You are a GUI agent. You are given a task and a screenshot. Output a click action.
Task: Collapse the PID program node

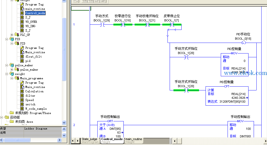pyautogui.click(x=12, y=43)
